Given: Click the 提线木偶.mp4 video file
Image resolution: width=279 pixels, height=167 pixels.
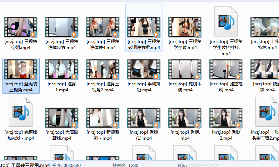Looking at the screenshot, I should pos(185,69).
